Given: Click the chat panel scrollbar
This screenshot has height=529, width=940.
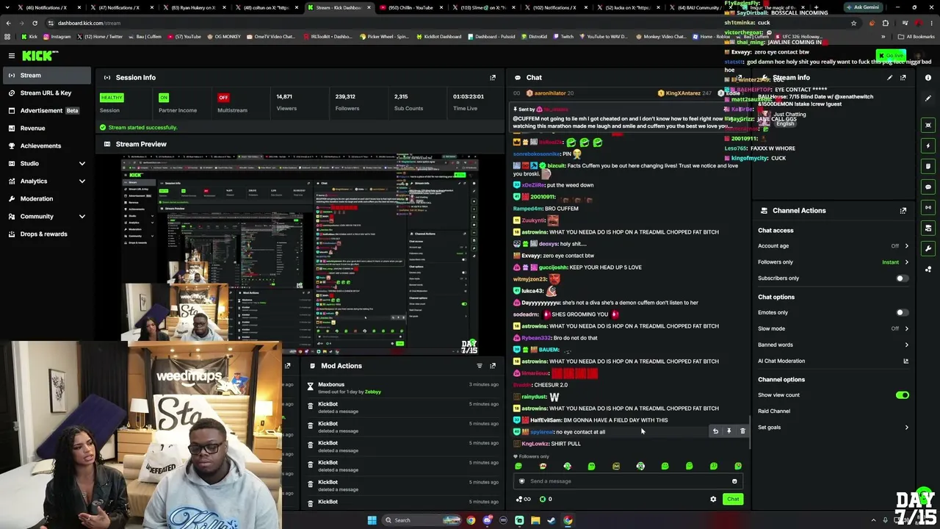Looking at the screenshot, I should point(750,433).
